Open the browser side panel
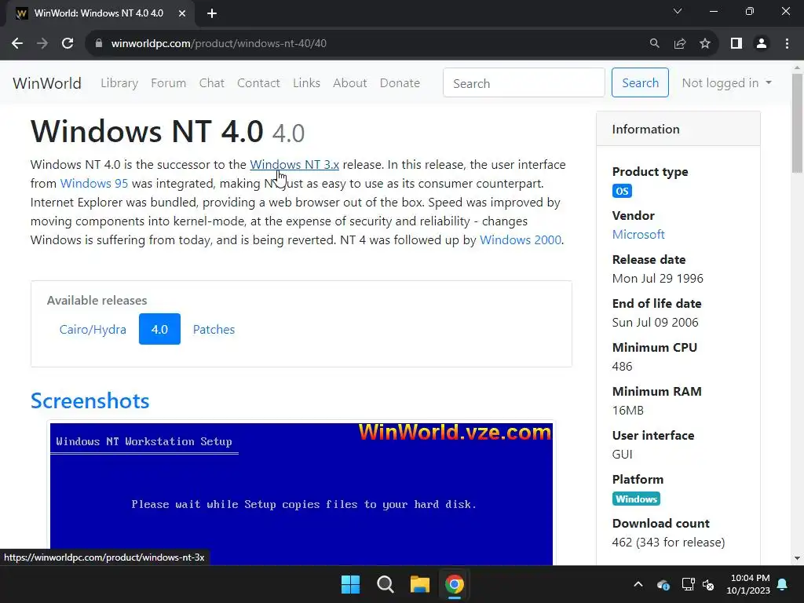This screenshot has width=804, height=603. tap(736, 44)
